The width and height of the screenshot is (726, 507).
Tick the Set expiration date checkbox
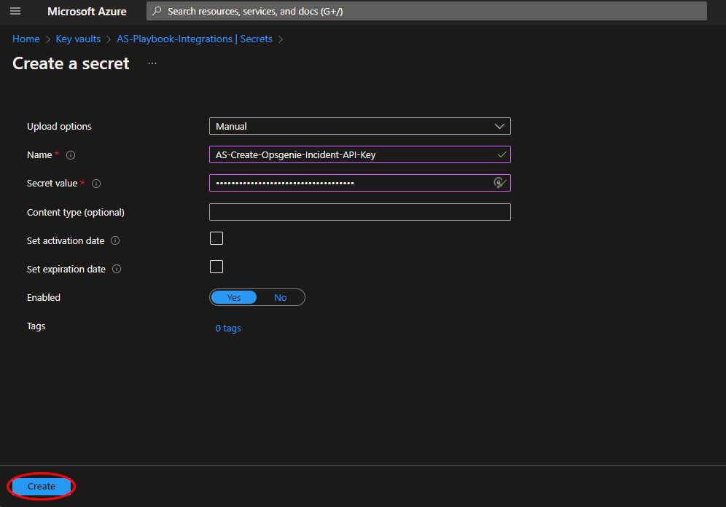pos(216,267)
